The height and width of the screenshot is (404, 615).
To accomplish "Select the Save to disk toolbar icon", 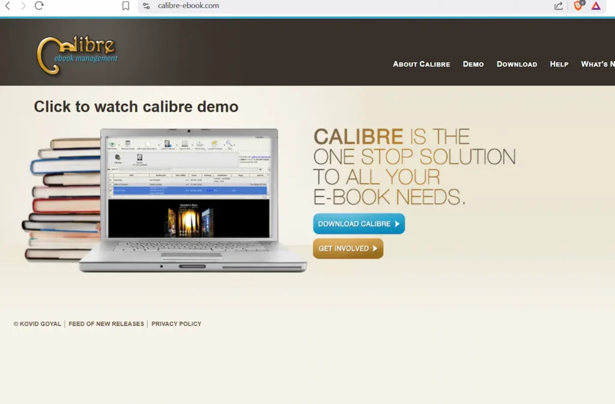I will pos(184,143).
